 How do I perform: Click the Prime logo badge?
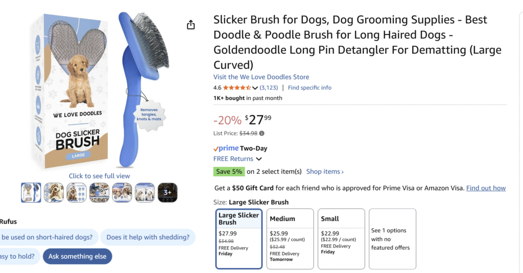coord(226,148)
